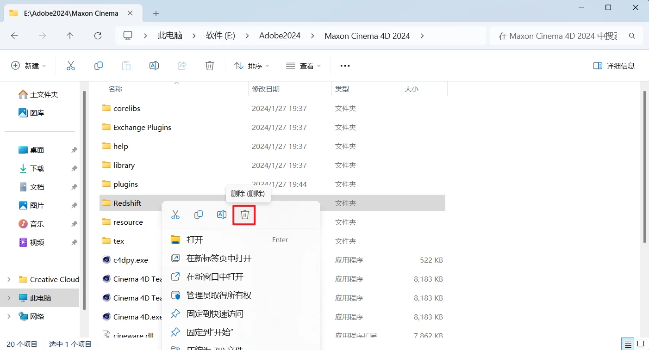Open the 新建 dropdown
Screen dimensions: 649x350
tap(29, 66)
